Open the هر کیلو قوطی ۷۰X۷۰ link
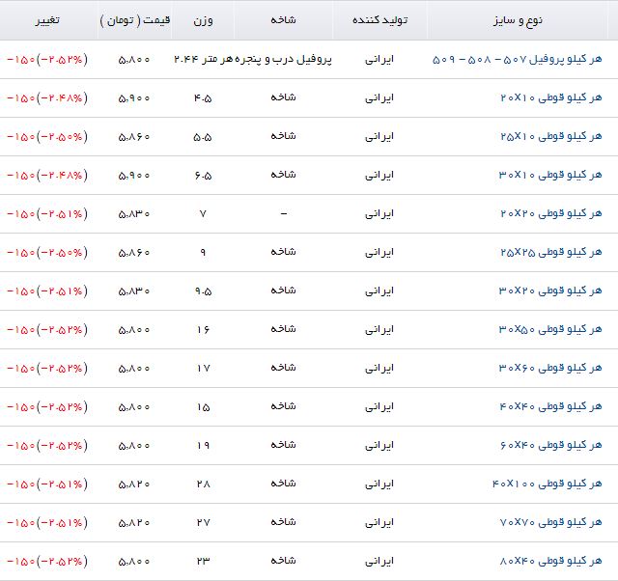Screen dimensions: 618x581 tap(551, 522)
